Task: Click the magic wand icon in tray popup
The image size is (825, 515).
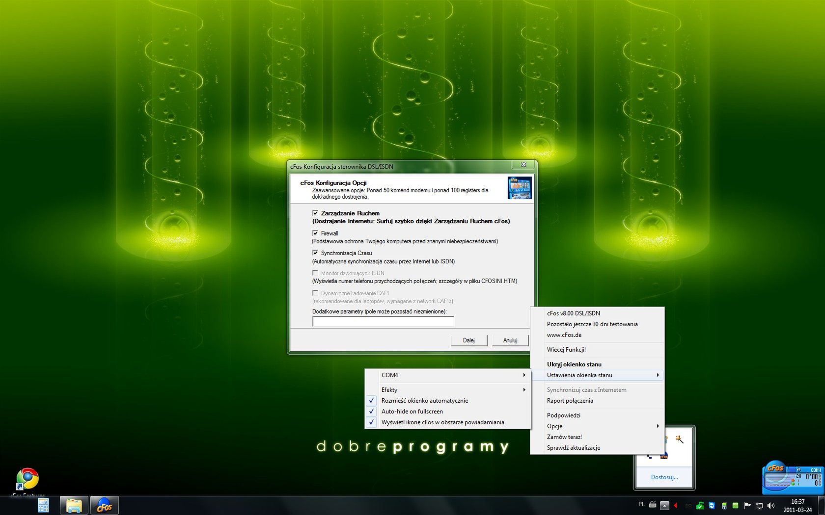Action: 680,439
